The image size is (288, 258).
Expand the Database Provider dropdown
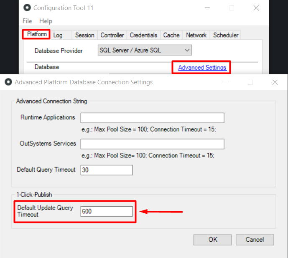coord(145,51)
